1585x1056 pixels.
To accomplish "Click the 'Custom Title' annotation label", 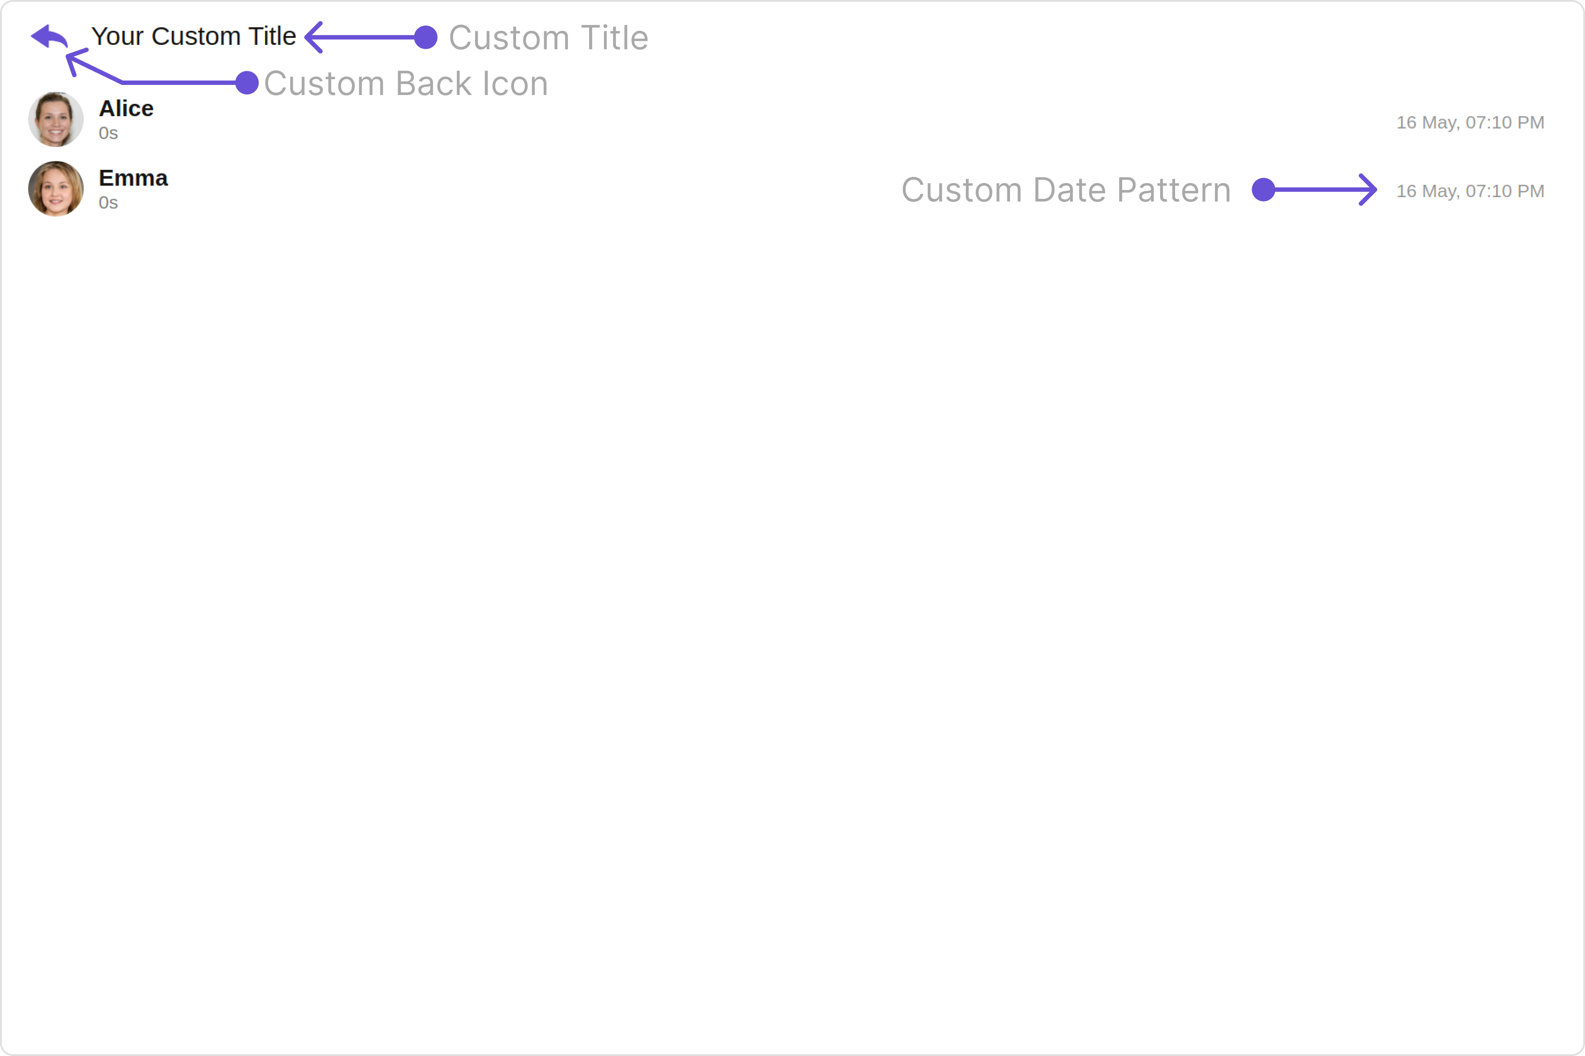I will [x=549, y=38].
